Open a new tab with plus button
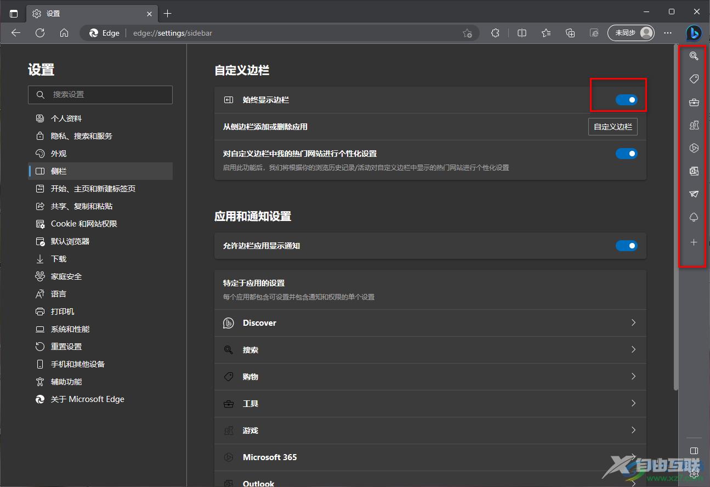 [168, 13]
